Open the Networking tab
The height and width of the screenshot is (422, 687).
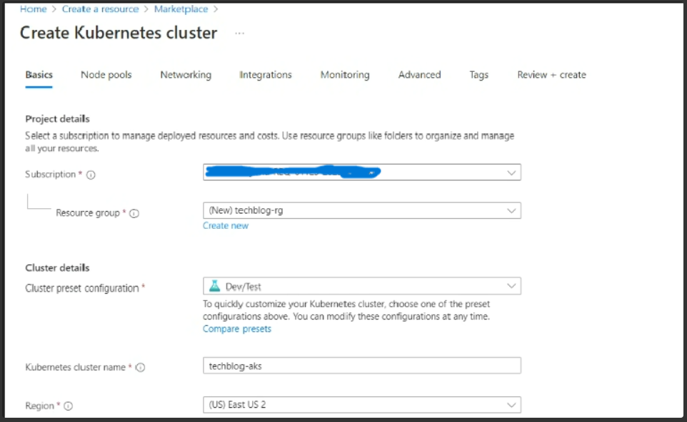[186, 75]
